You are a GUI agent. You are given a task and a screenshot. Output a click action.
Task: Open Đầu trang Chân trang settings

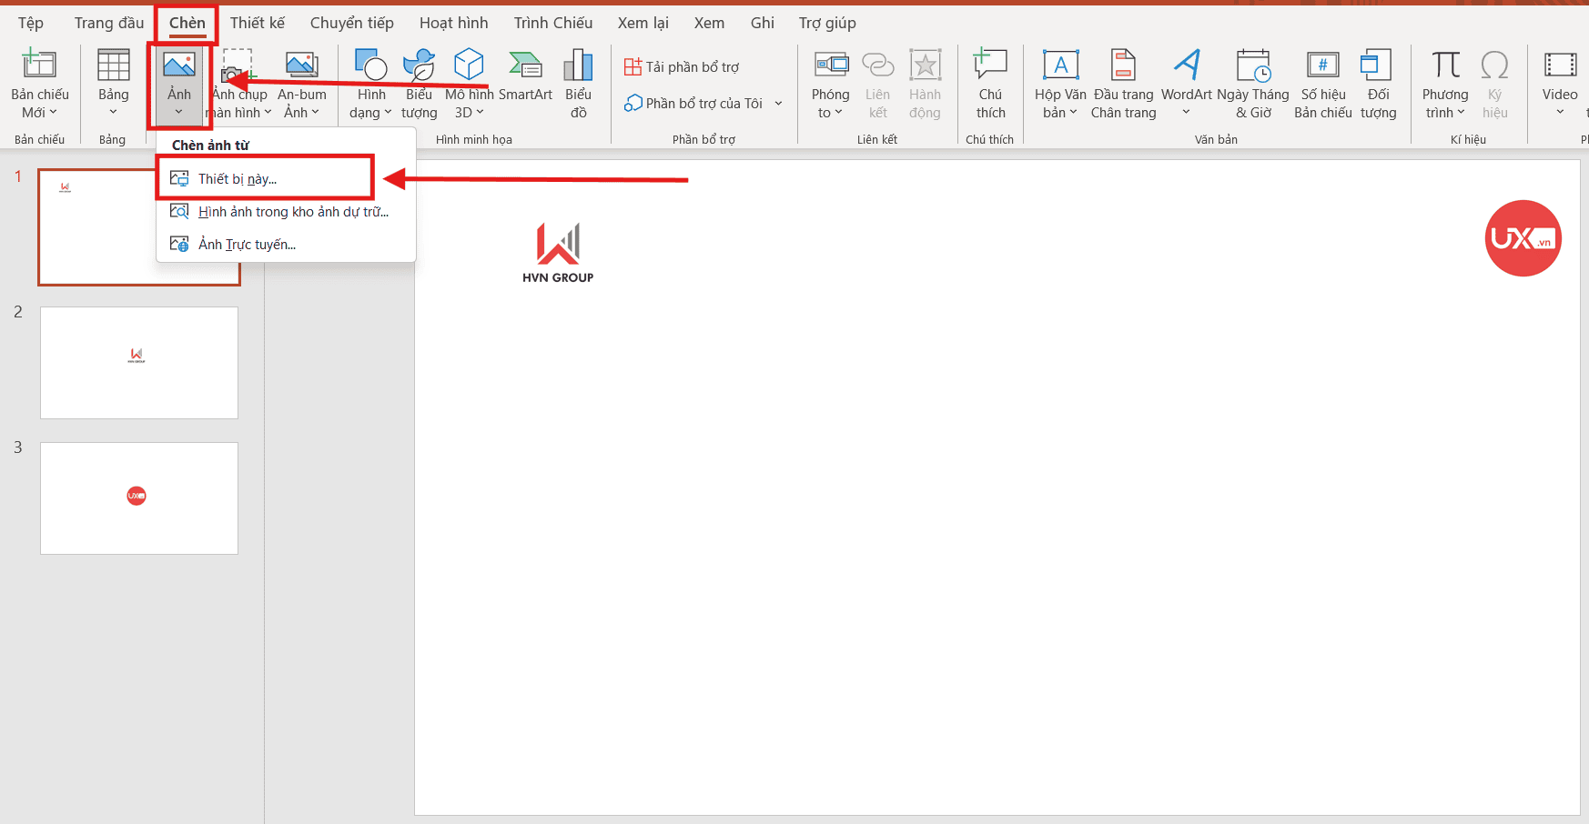[x=1123, y=82]
